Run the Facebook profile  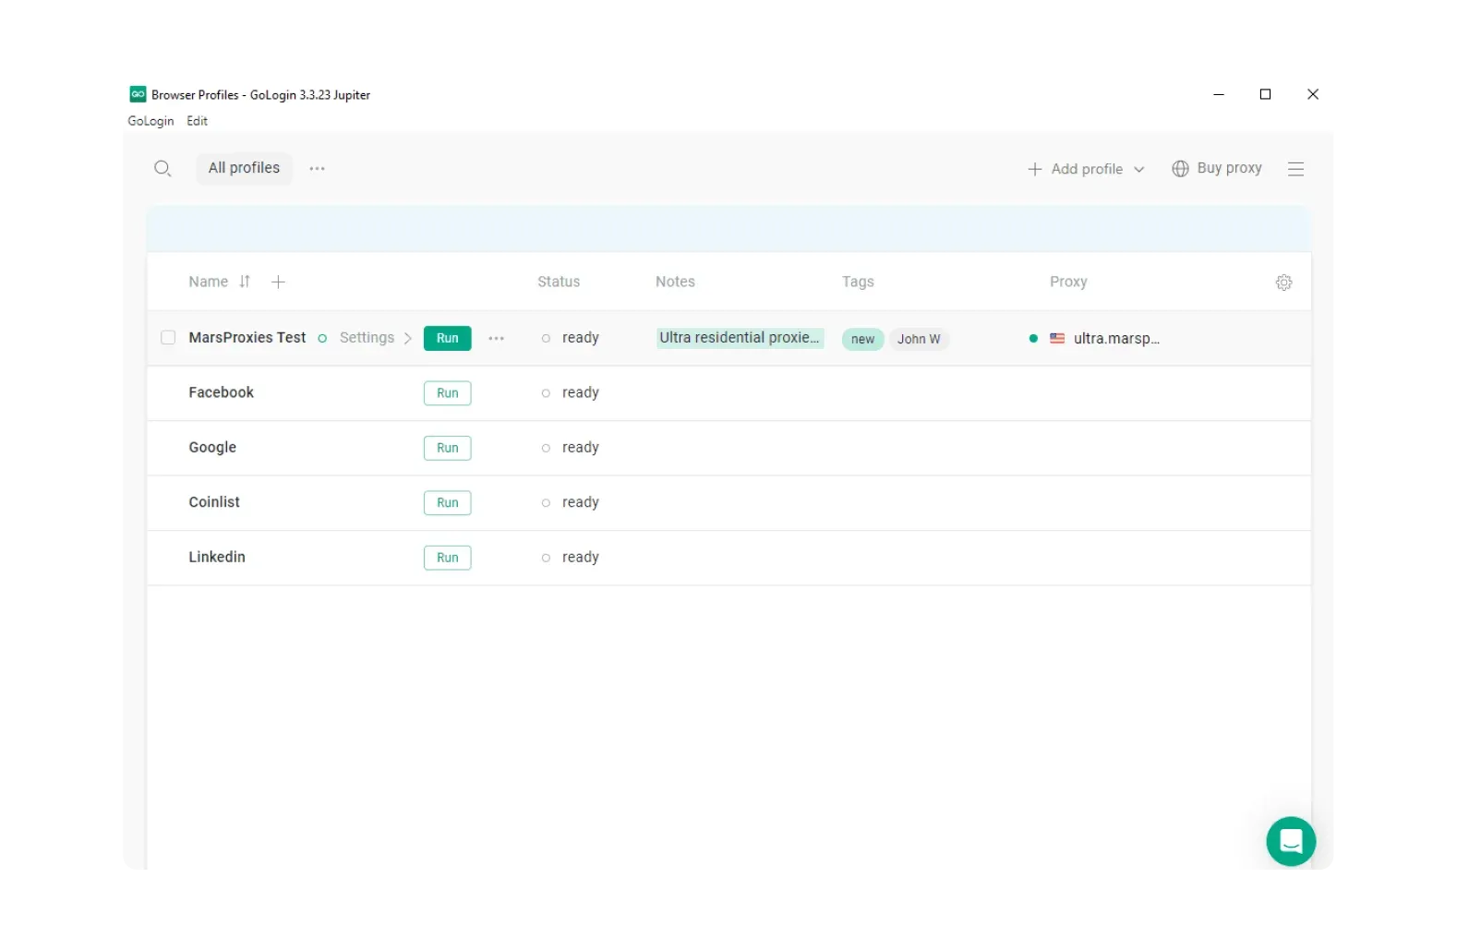[x=448, y=393]
